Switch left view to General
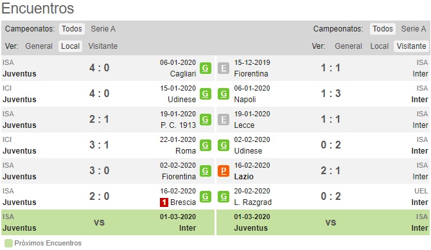 [39, 46]
